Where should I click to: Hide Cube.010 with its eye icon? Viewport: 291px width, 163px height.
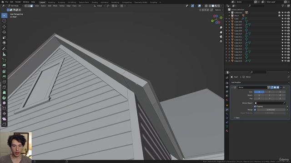click(x=286, y=34)
